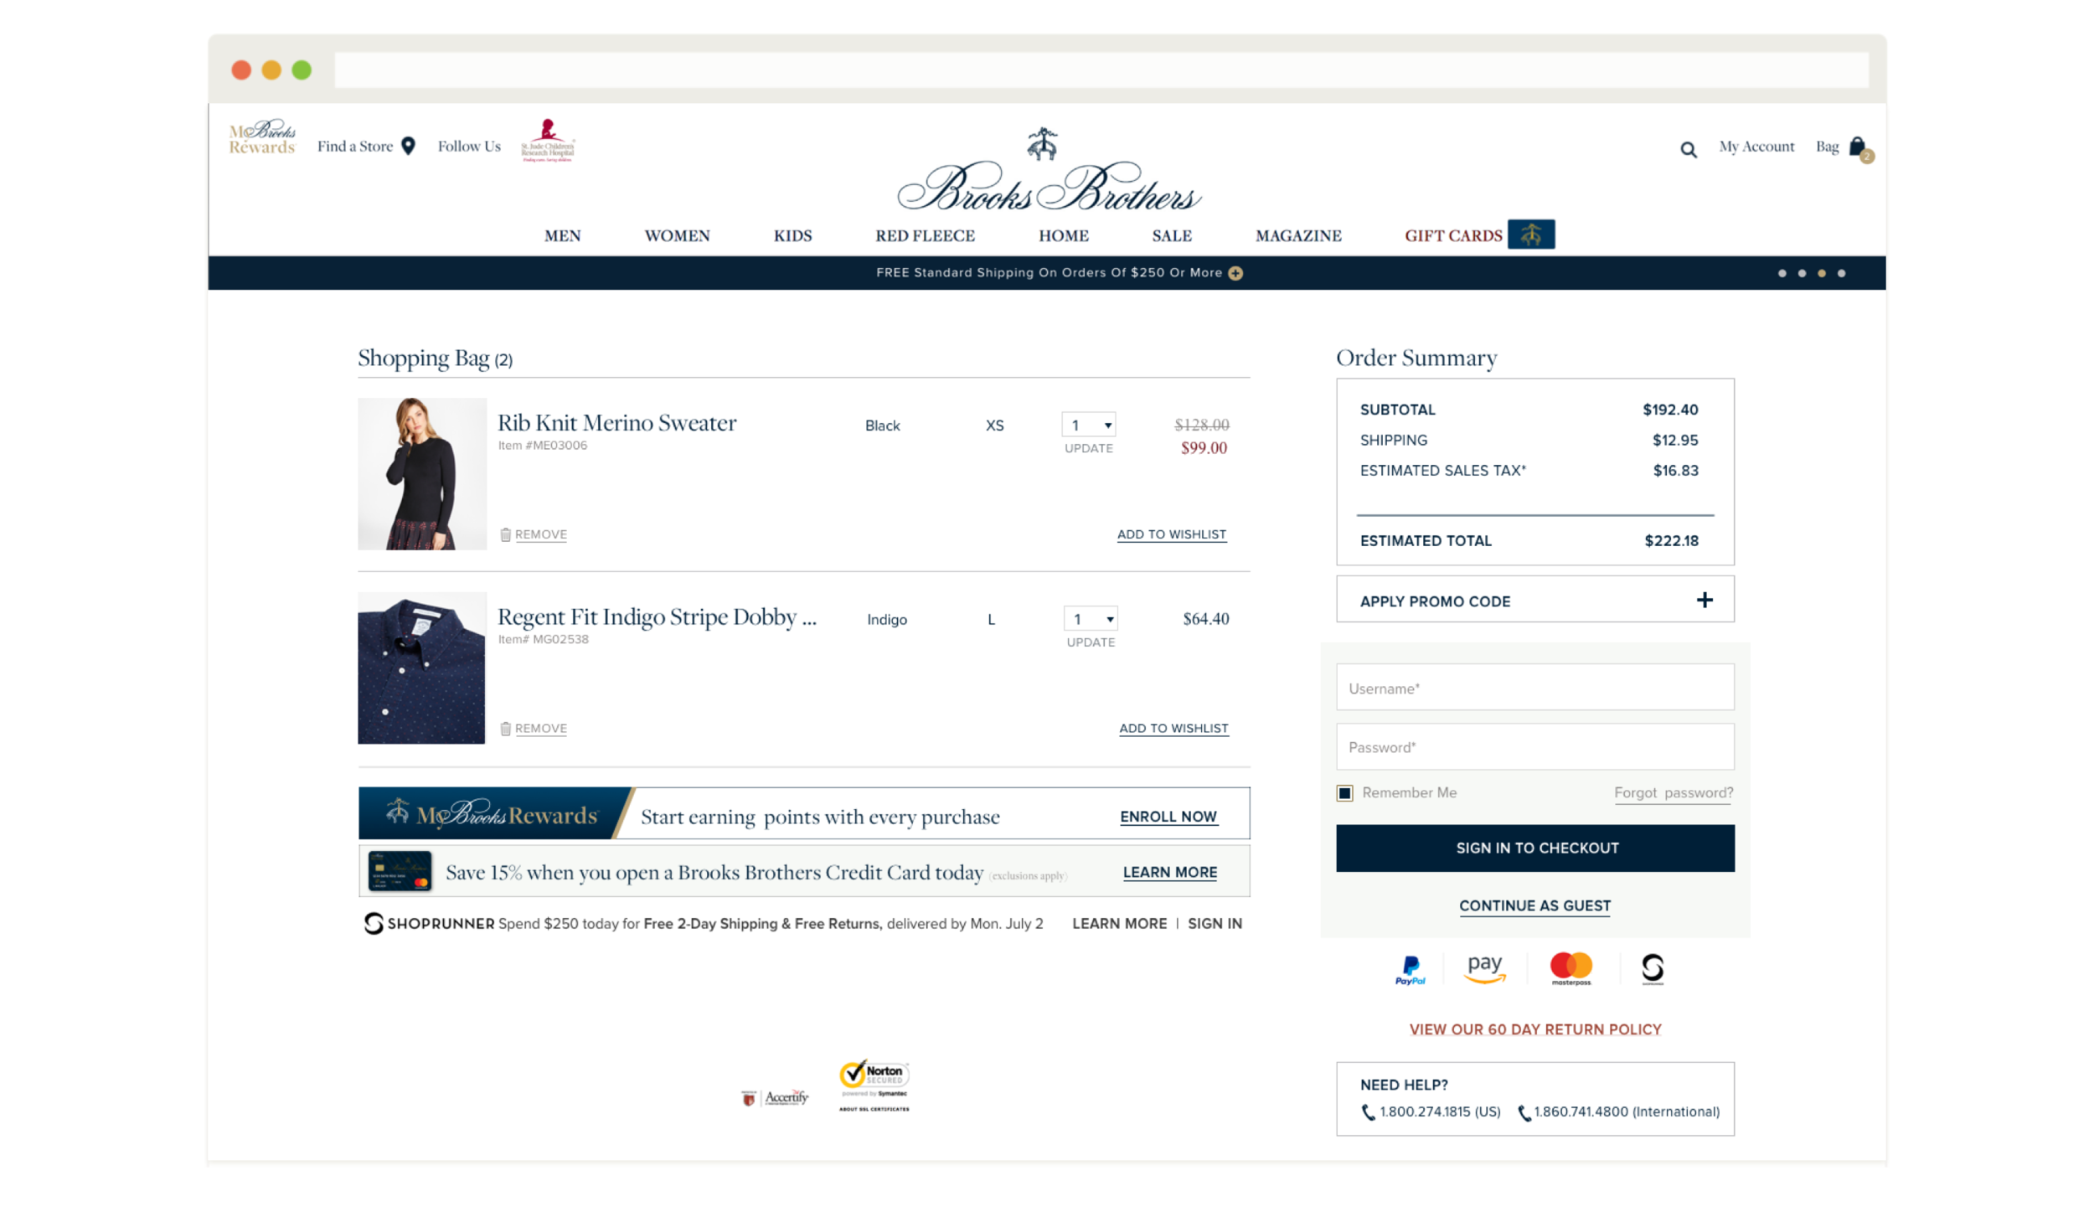Expand the free shipping plus icon
This screenshot has width=2094, height=1212.
click(1235, 273)
